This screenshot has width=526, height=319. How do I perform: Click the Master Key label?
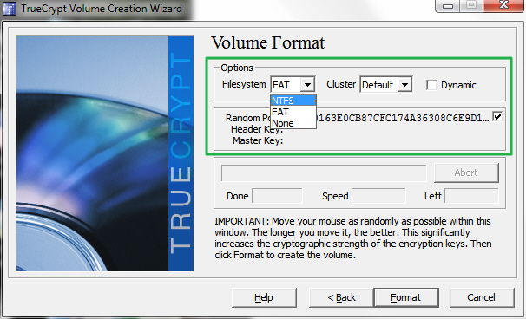tap(258, 140)
